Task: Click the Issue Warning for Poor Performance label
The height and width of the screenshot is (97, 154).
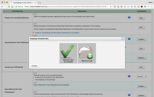Action: [x=13, y=91]
